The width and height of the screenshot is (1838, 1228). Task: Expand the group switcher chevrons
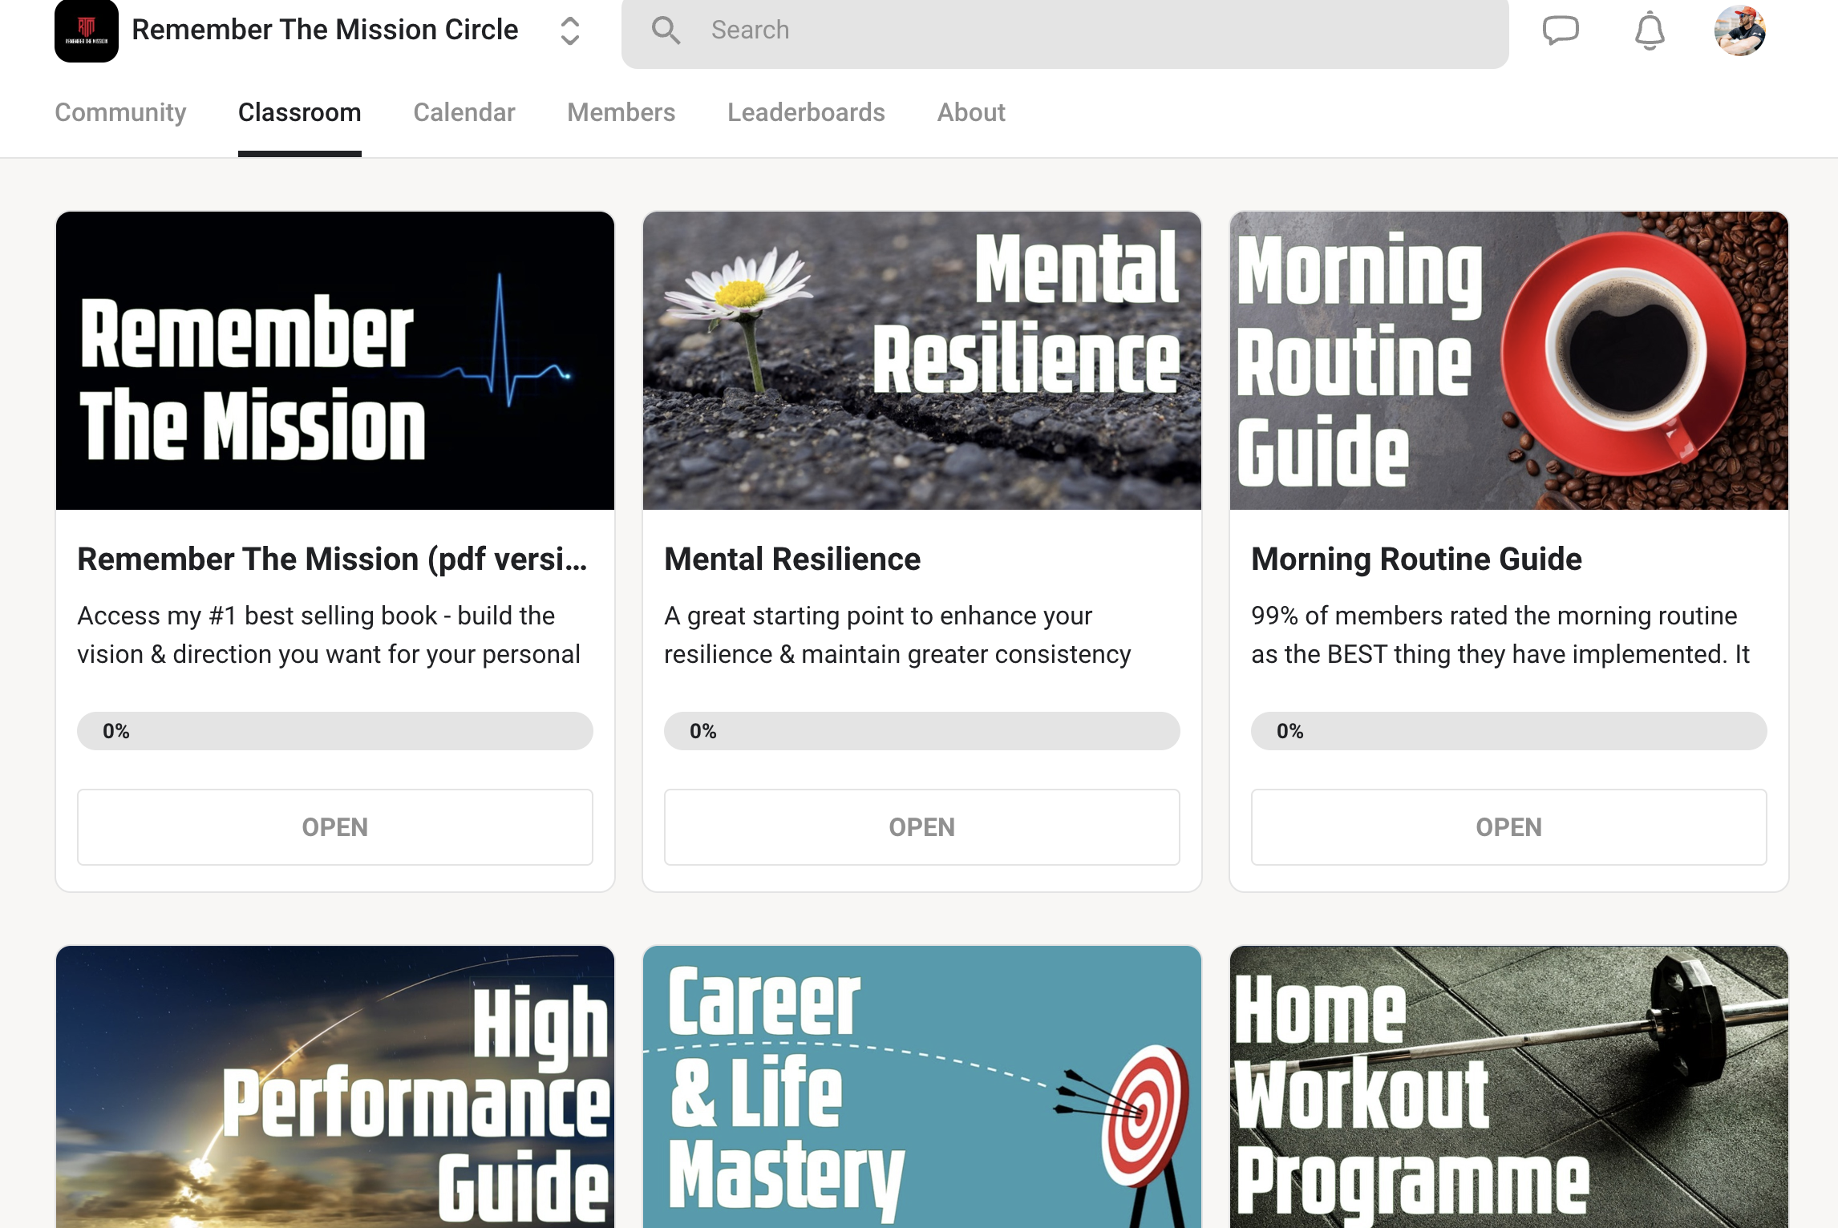(x=569, y=30)
